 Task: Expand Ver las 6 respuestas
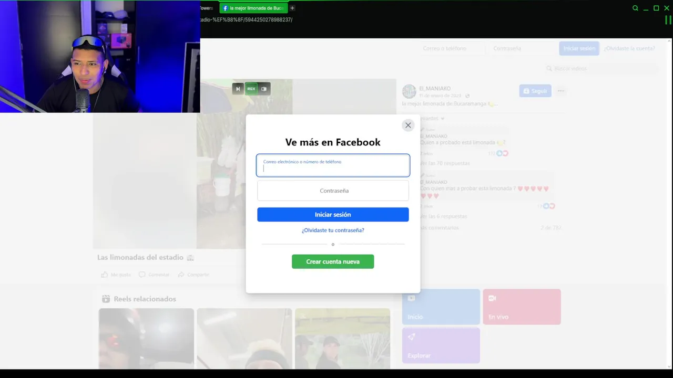[443, 216]
